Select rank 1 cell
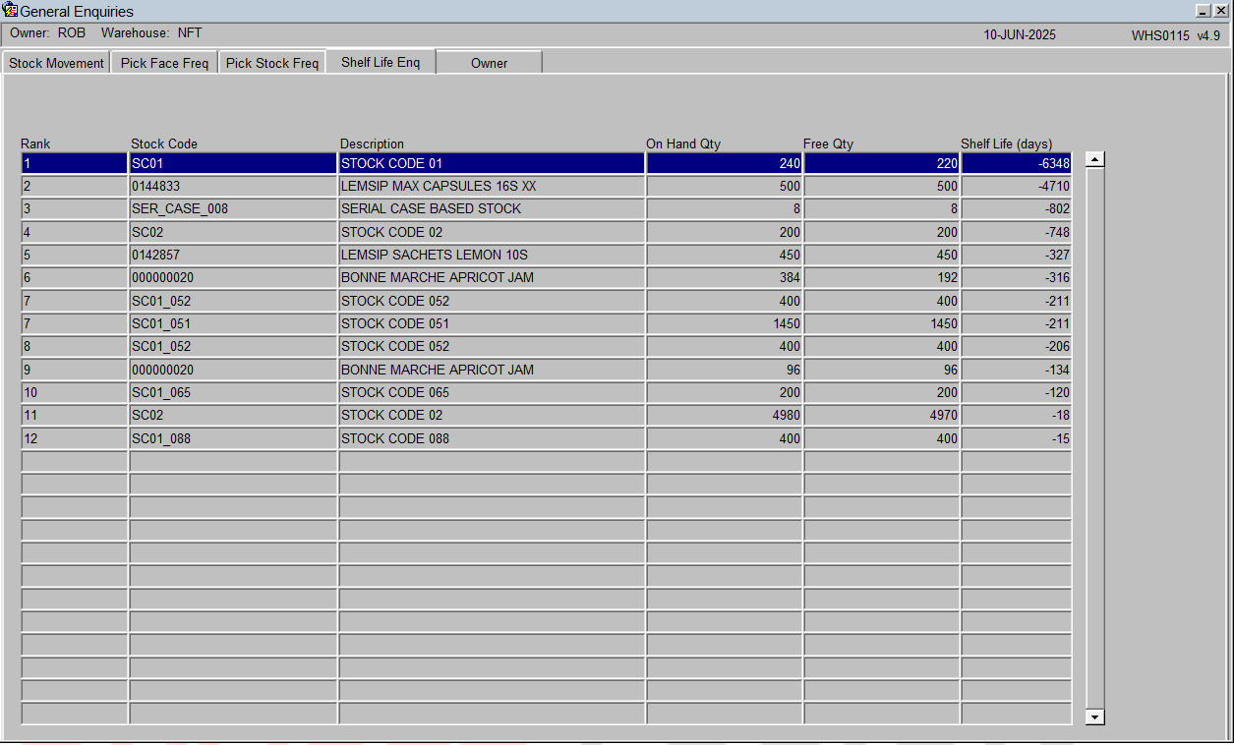Screen dimensions: 1234x745 click(75, 163)
